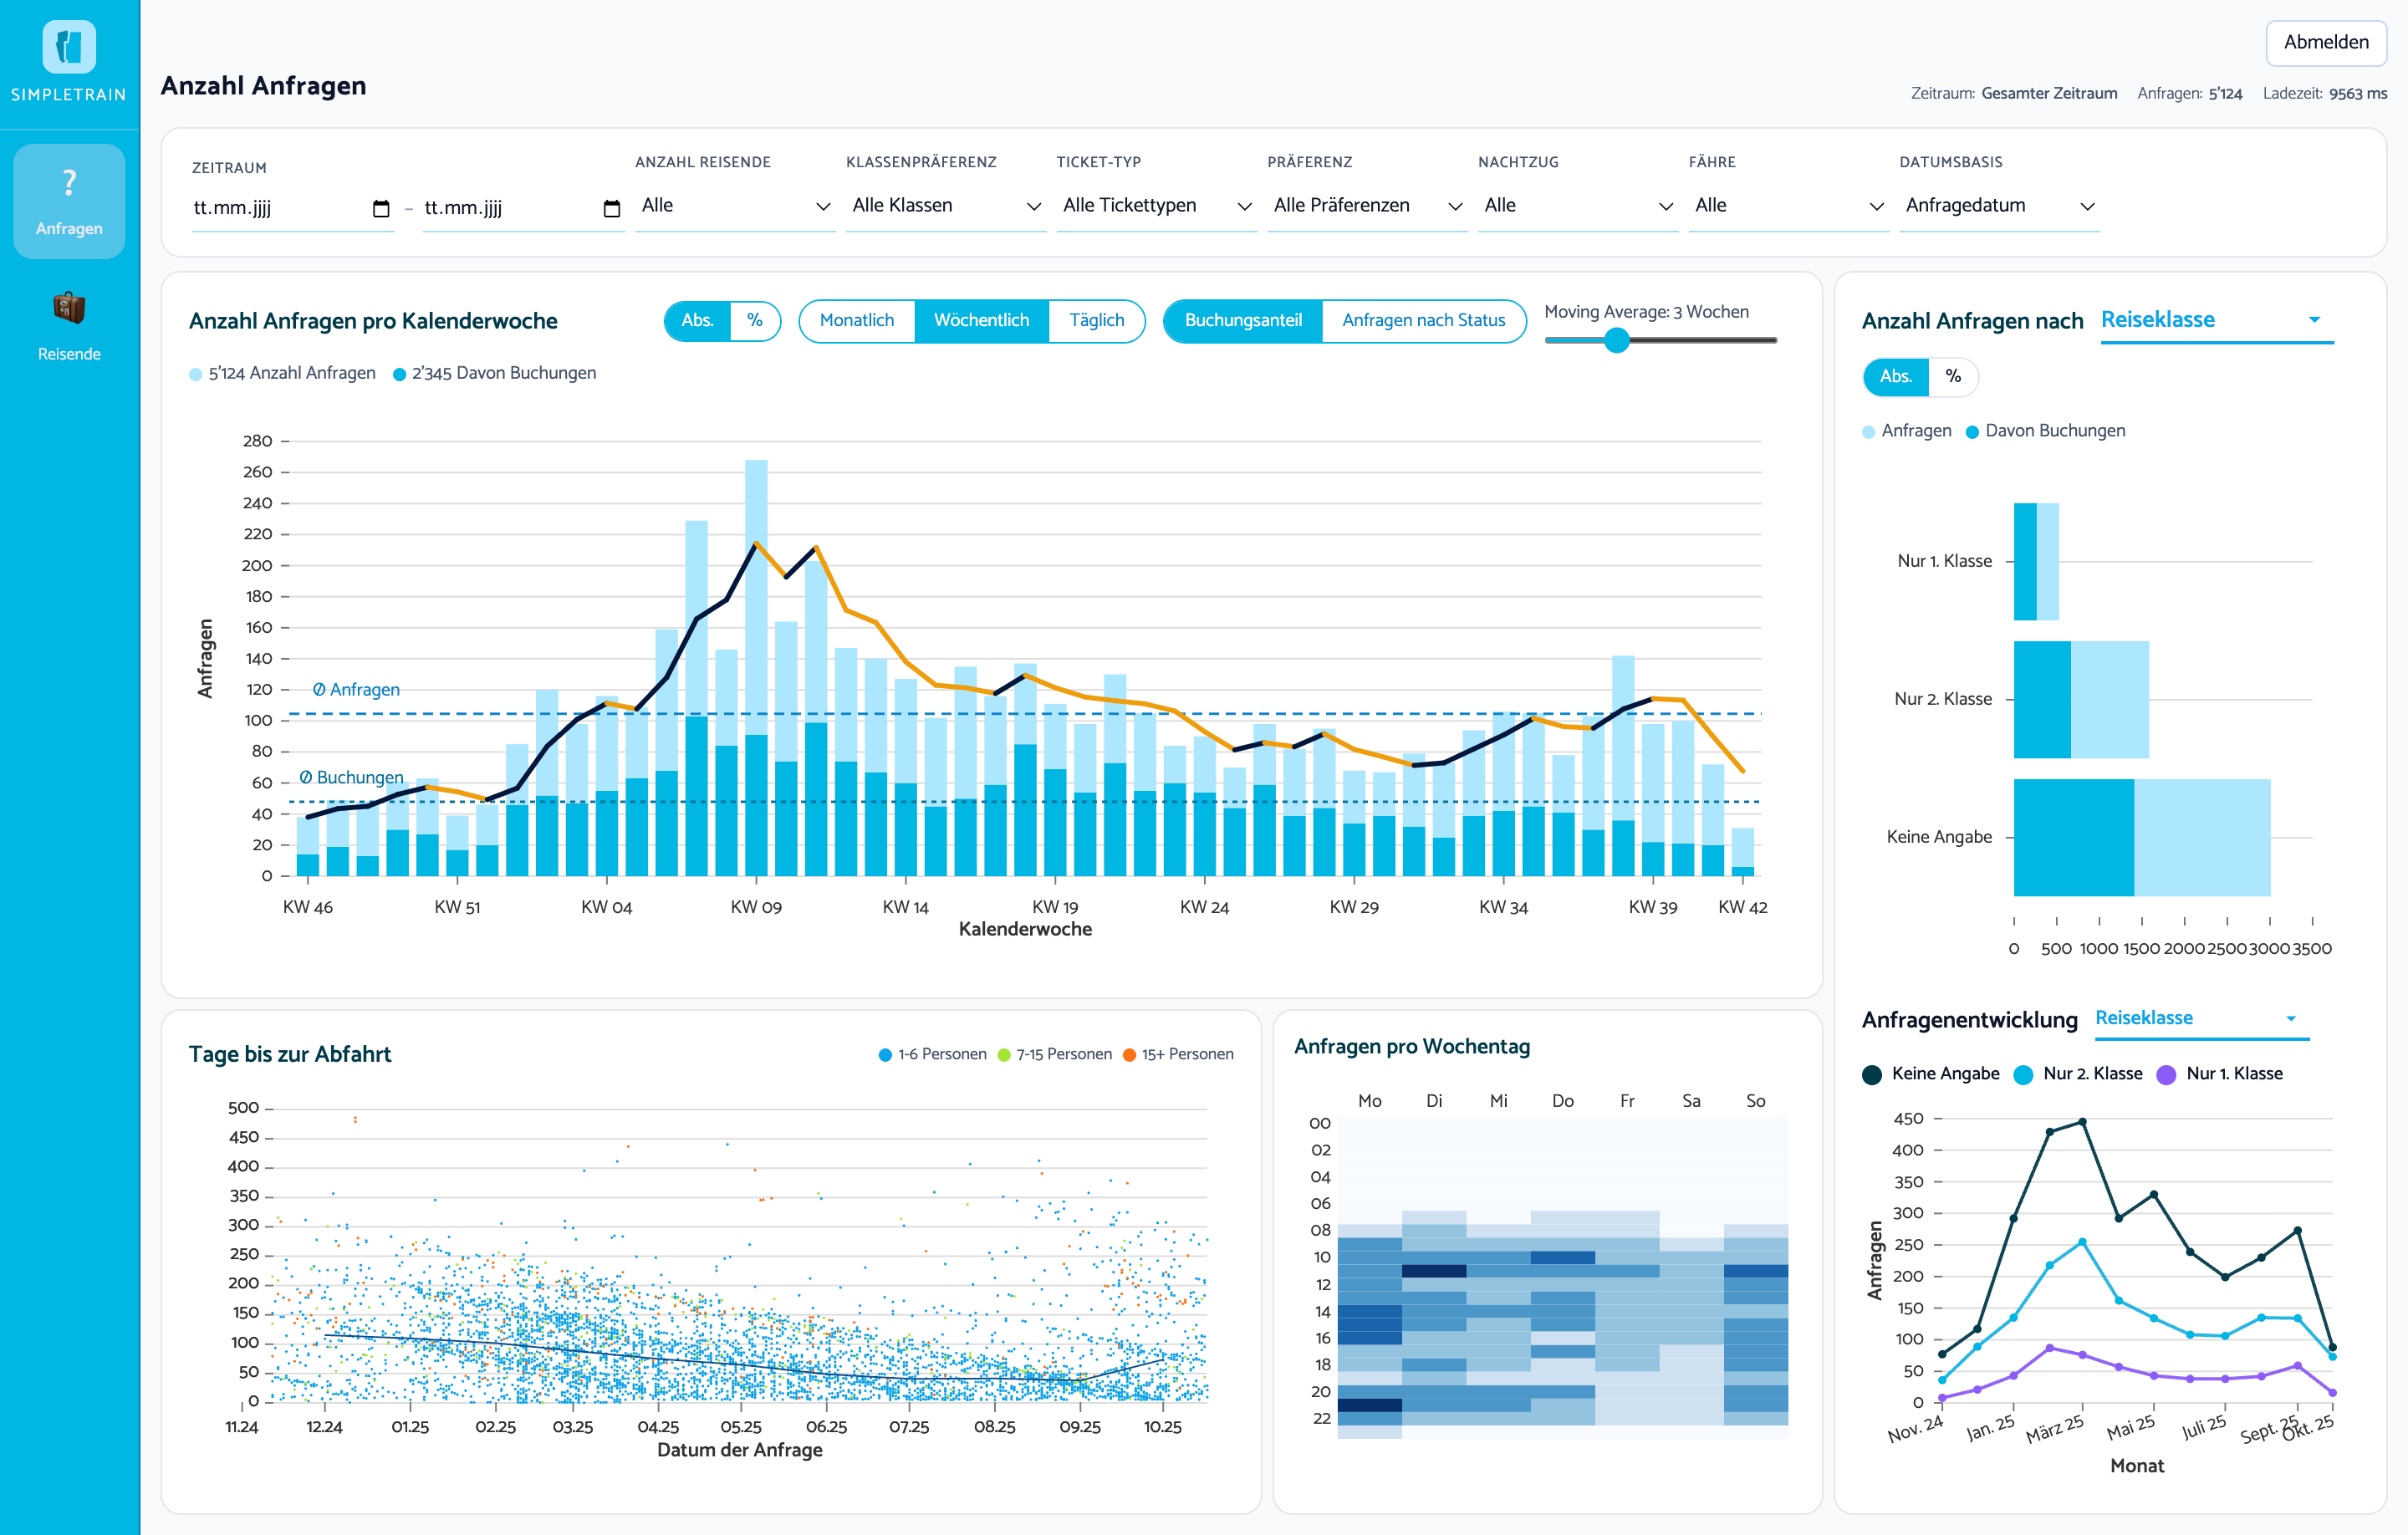2408x1535 pixels.
Task: Click the Zeitraum start date field
Action: (x=292, y=208)
